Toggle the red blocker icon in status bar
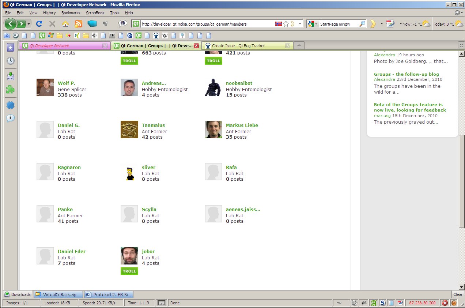The height and width of the screenshot is (308, 465). [445, 303]
